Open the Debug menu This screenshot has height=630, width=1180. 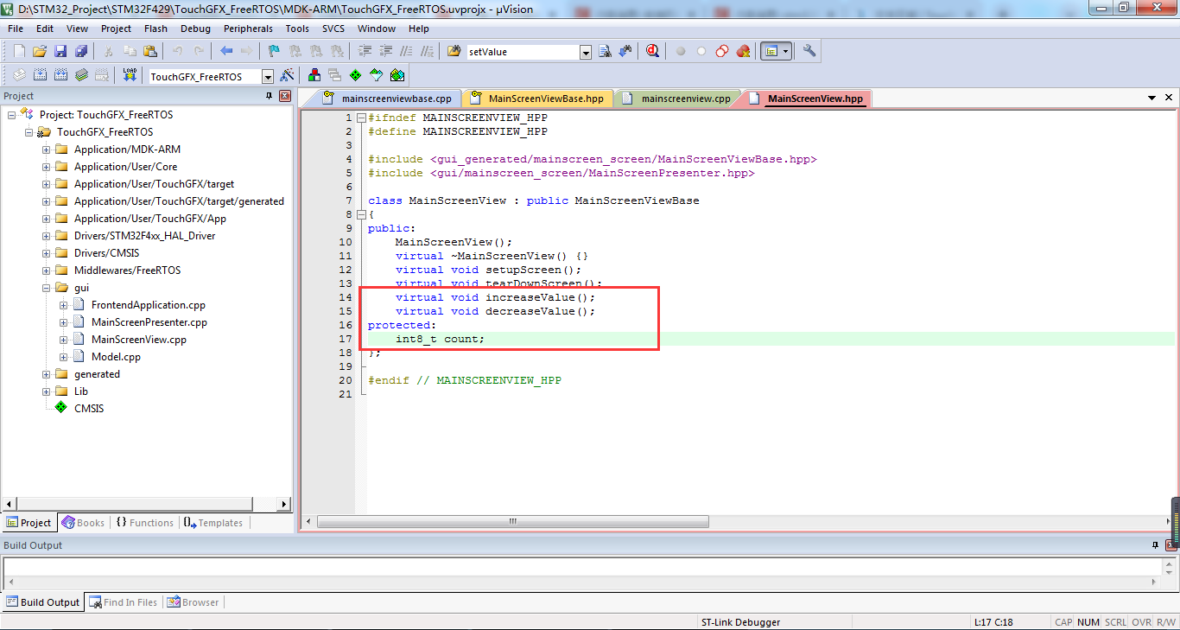pyautogui.click(x=195, y=29)
